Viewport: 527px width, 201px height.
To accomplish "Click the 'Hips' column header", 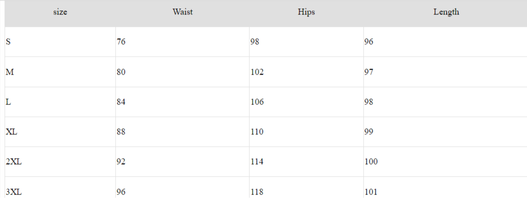I will point(306,12).
